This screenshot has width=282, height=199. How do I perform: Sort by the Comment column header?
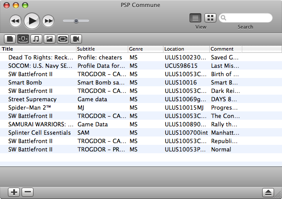(x=226, y=49)
